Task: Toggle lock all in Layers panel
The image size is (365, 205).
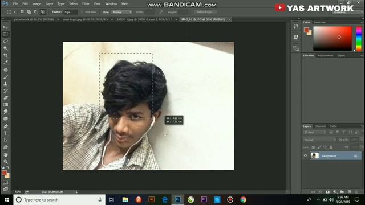Action: tap(331, 147)
